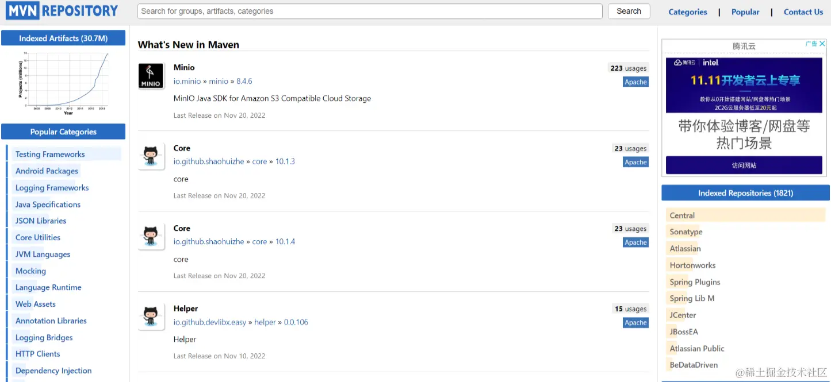Click Apache license badge for Core 10.1.4
Image resolution: width=831 pixels, height=382 pixels.
point(635,242)
